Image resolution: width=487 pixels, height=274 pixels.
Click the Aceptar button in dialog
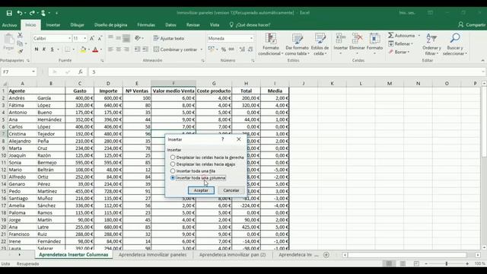(x=201, y=190)
